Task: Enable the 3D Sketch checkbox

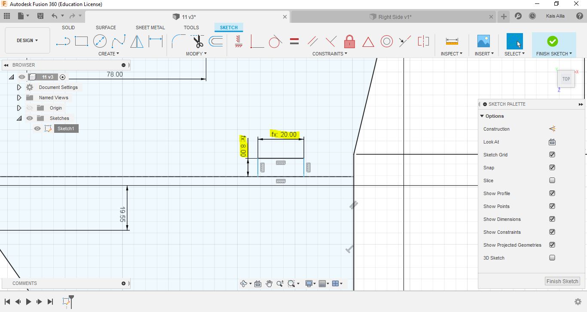Action: [552, 258]
